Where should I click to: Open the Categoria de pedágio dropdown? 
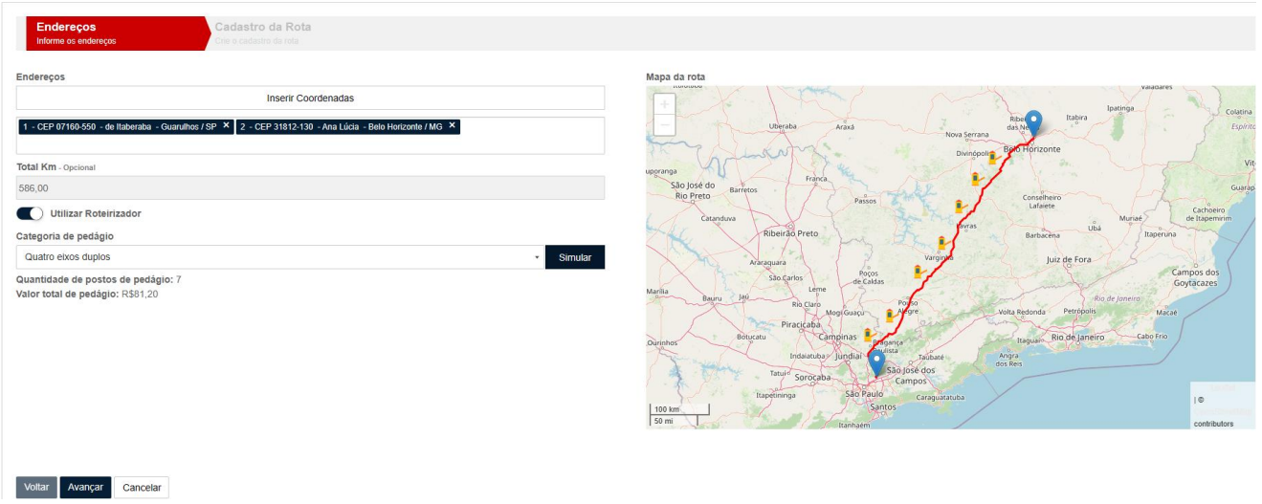click(x=279, y=257)
